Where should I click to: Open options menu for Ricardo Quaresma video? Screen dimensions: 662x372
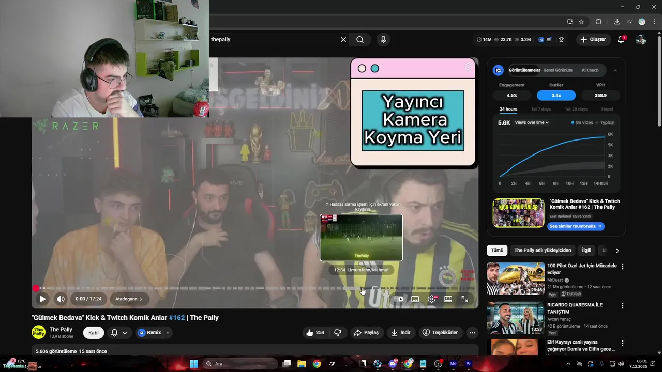(x=623, y=306)
